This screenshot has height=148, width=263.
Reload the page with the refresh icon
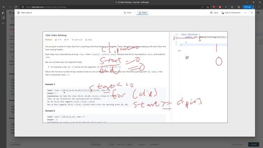16,7
